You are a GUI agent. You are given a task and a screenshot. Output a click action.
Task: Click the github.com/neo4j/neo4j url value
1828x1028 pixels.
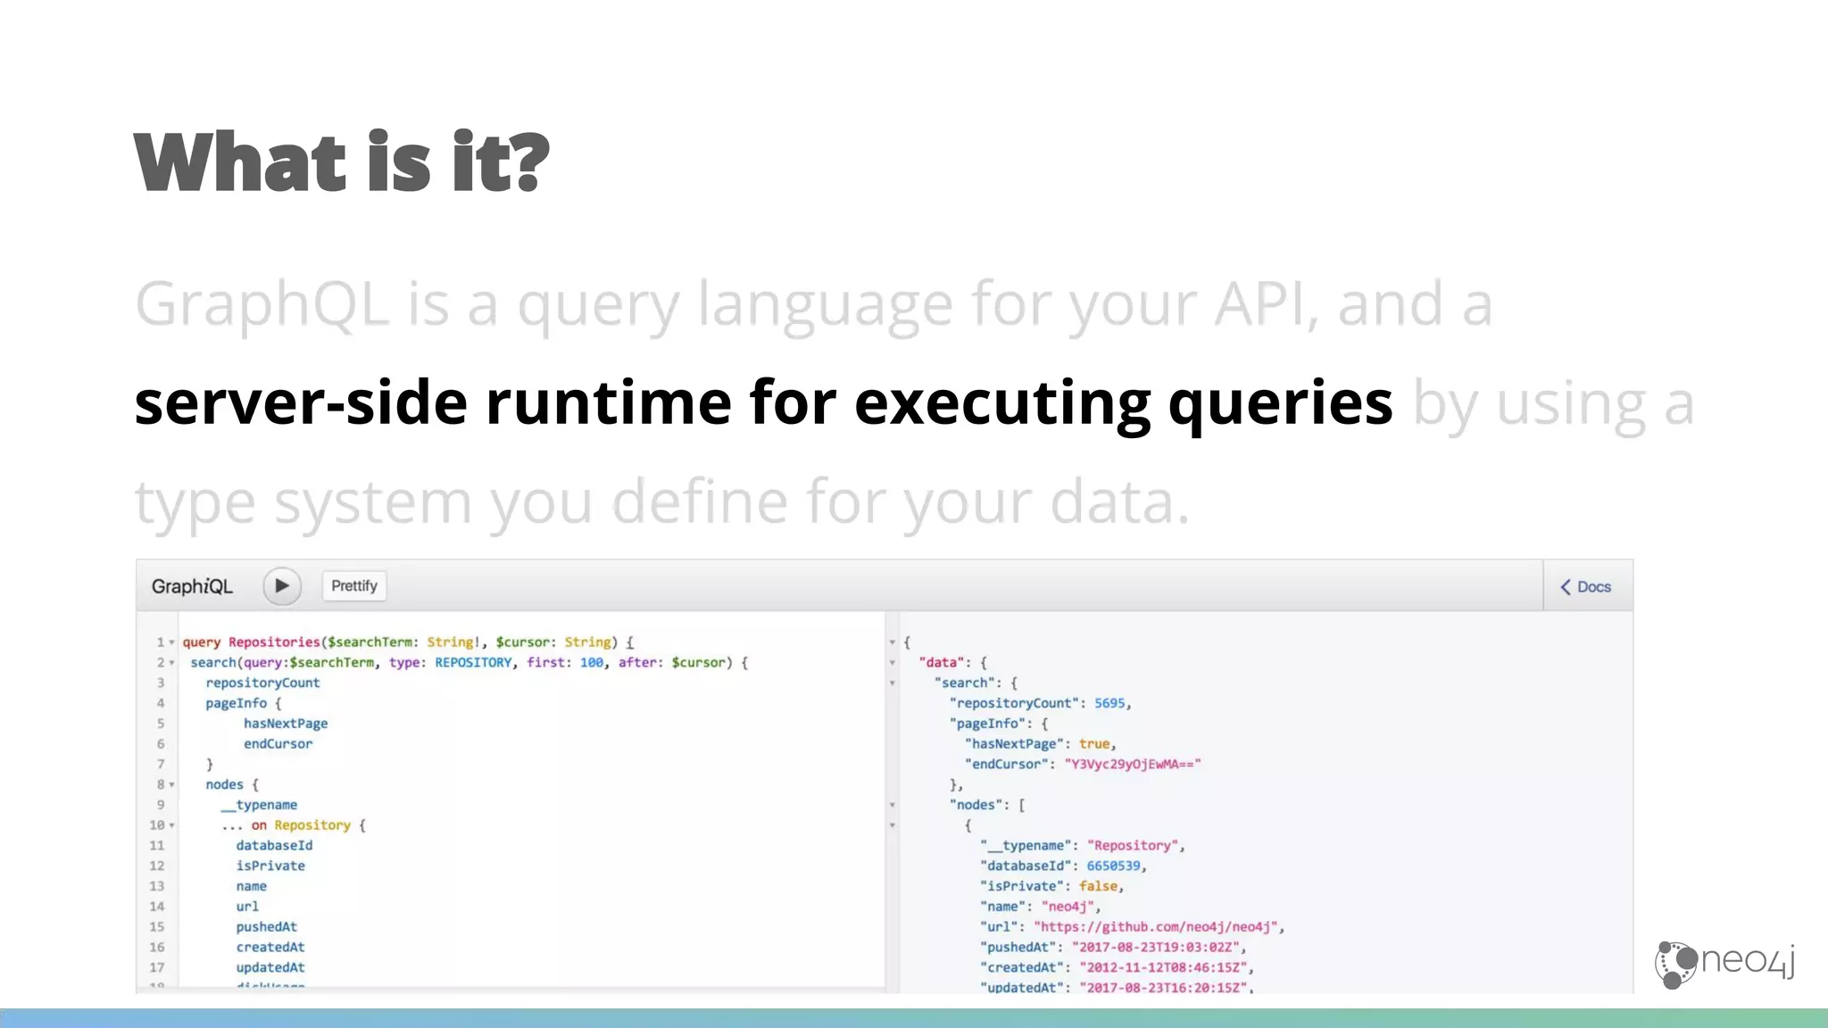click(1156, 927)
